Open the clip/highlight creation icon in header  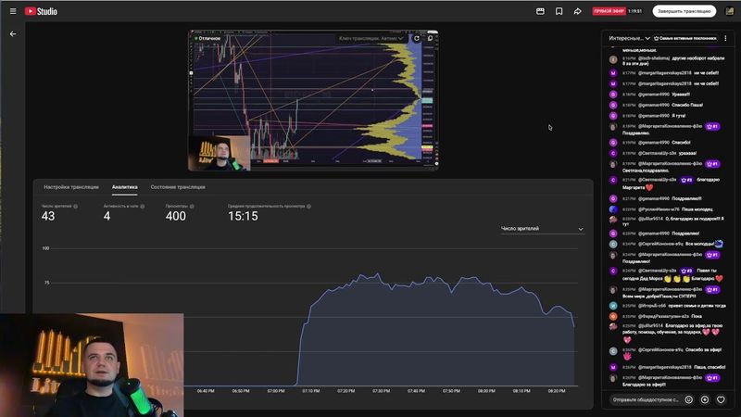click(540, 11)
